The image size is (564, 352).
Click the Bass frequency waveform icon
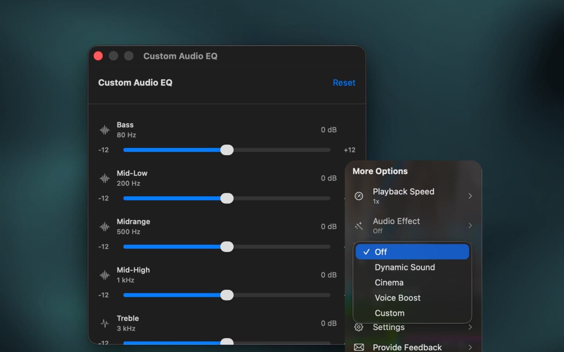click(104, 130)
